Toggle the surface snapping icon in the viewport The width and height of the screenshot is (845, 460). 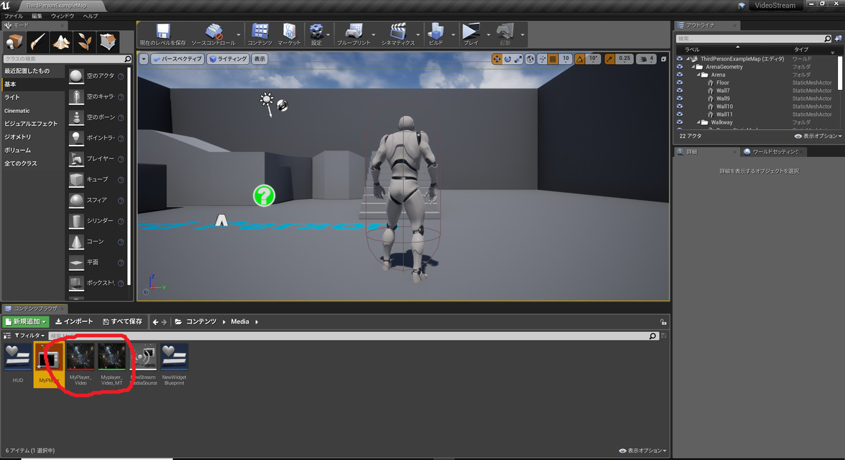coord(543,59)
